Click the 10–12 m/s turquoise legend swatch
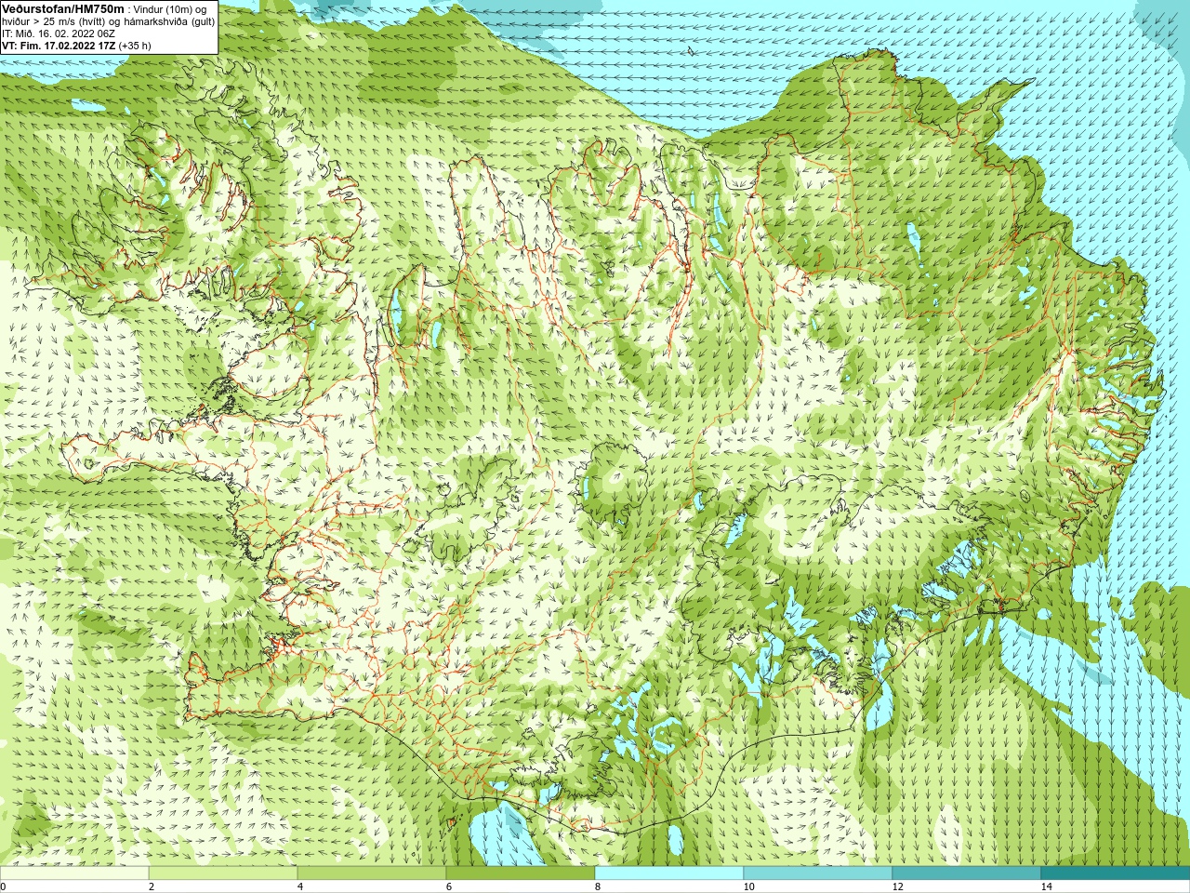The image size is (1190, 893). pyautogui.click(x=818, y=873)
